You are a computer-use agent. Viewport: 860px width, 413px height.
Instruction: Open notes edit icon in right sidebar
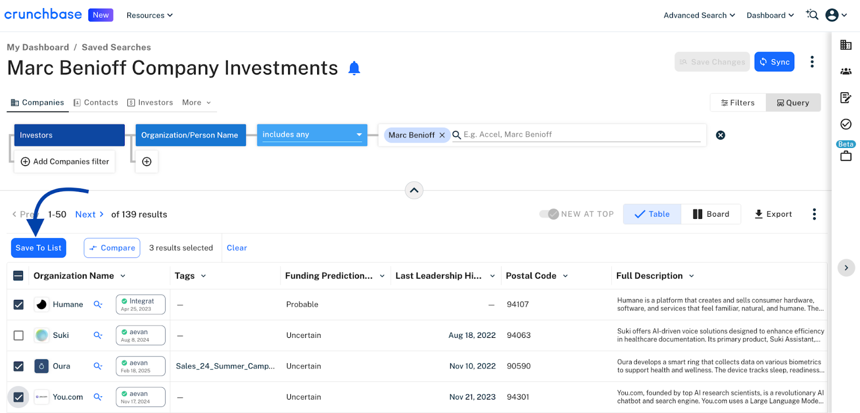846,97
